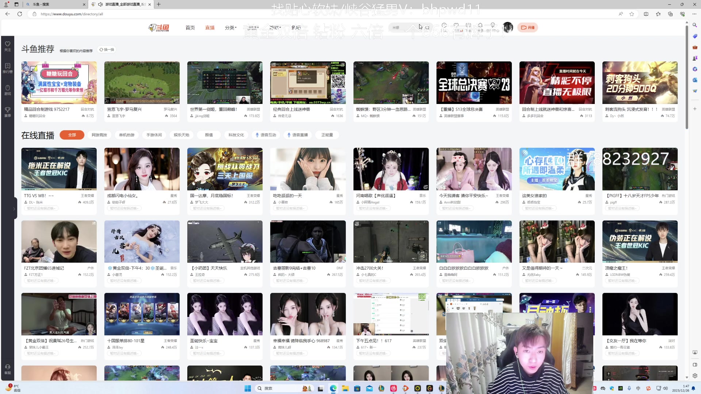Click the Douyu logo icon

pos(159,28)
